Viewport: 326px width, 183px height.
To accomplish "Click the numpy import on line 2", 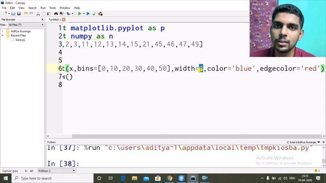I will click(81, 36).
